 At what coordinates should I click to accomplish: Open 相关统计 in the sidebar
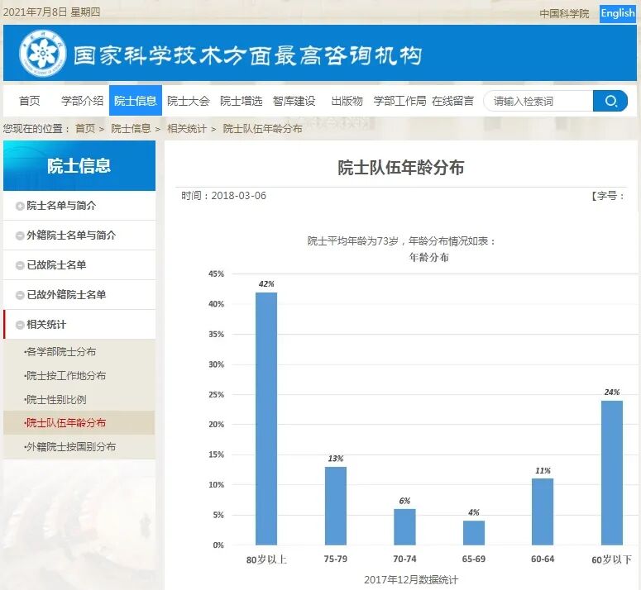tap(46, 325)
